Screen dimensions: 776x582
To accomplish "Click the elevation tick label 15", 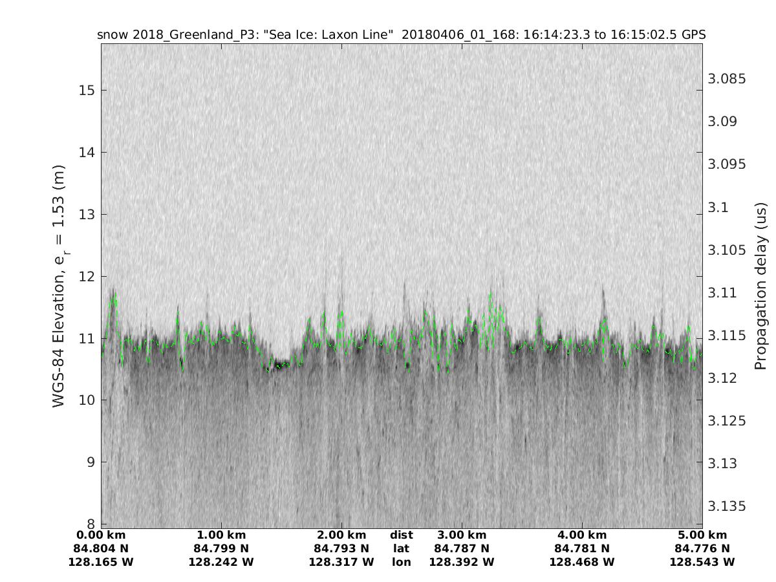I will 85,90.
